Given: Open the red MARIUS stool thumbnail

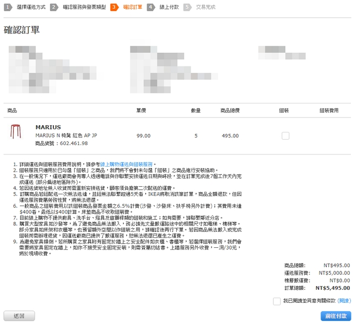Looking at the screenshot, I should point(15,131).
